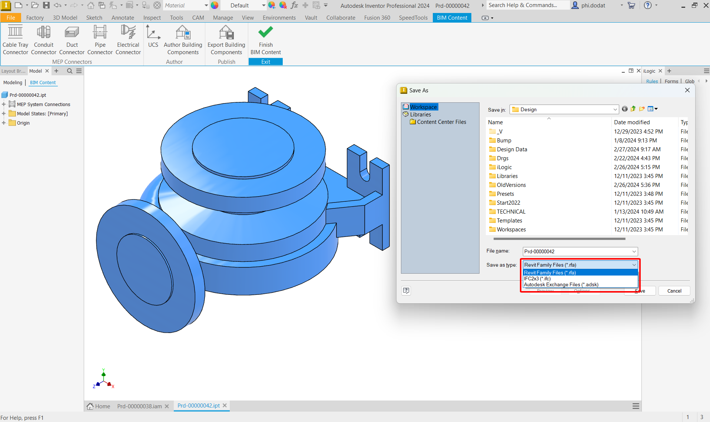Open Author Building Components
710x422 pixels.
tap(183, 40)
